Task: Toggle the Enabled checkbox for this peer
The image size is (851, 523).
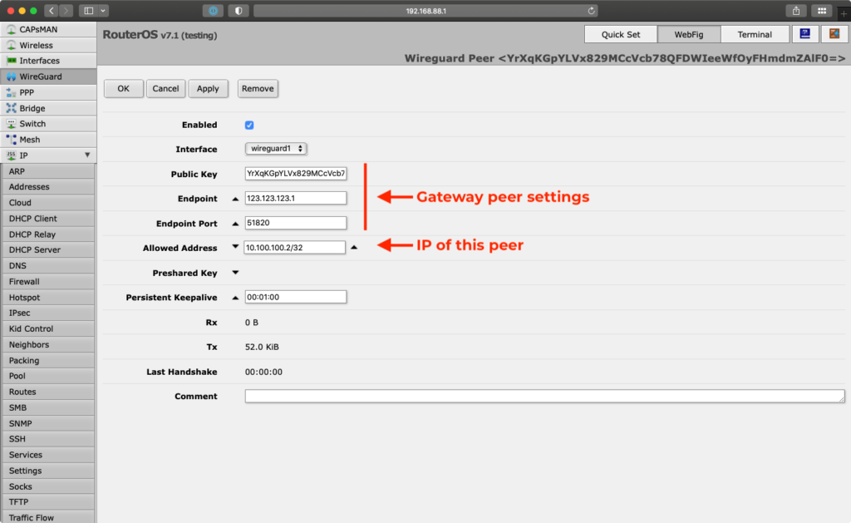Action: coord(248,125)
